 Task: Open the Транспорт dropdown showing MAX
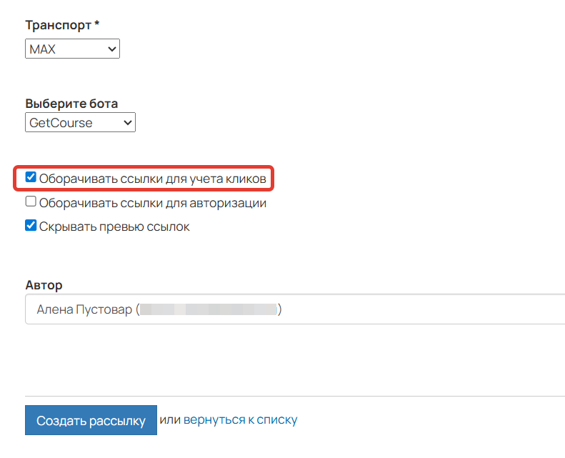(72, 49)
